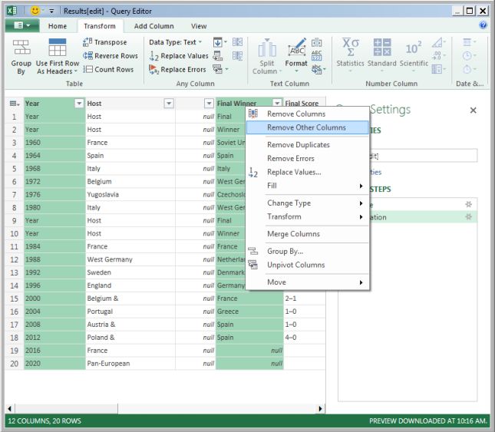Image resolution: width=495 pixels, height=432 pixels.
Task: Close the Query Settings pane
Action: pyautogui.click(x=473, y=110)
